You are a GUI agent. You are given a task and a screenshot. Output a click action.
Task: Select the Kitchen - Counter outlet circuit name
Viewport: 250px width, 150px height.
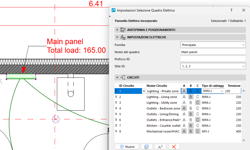[163, 126]
